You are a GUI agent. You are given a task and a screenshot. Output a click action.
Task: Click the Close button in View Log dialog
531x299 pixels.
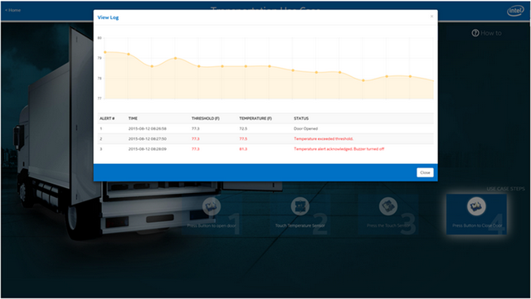425,172
